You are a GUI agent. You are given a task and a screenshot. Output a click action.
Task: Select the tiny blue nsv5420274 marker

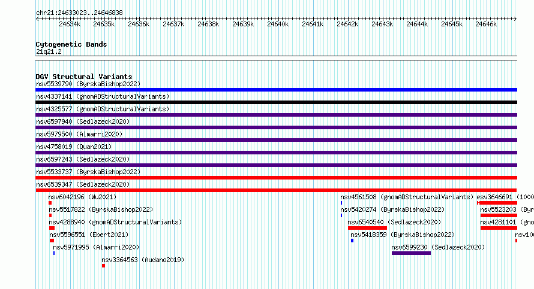point(341,215)
